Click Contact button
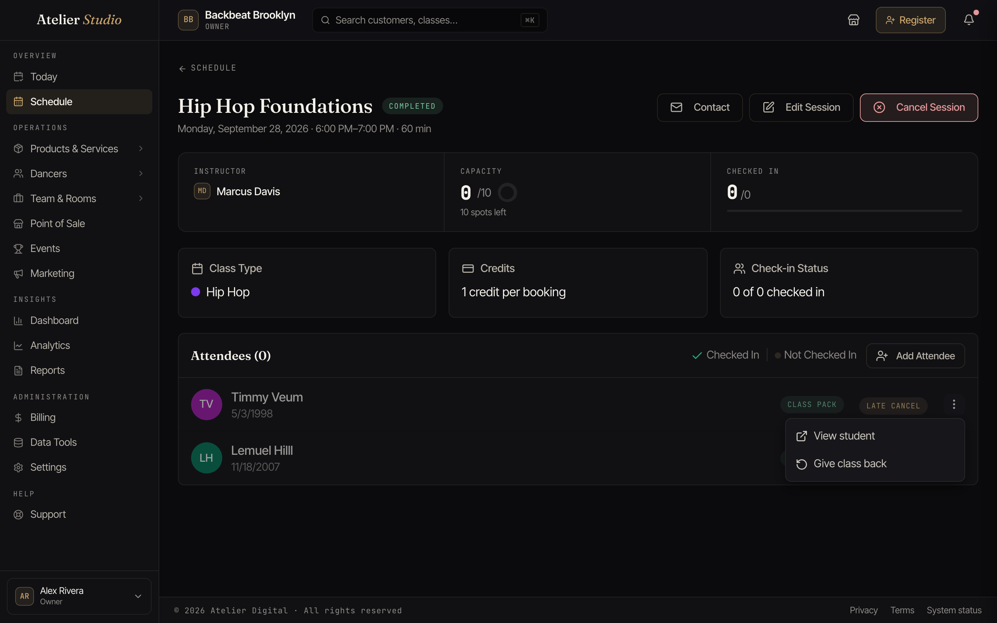997x623 pixels. click(700, 108)
